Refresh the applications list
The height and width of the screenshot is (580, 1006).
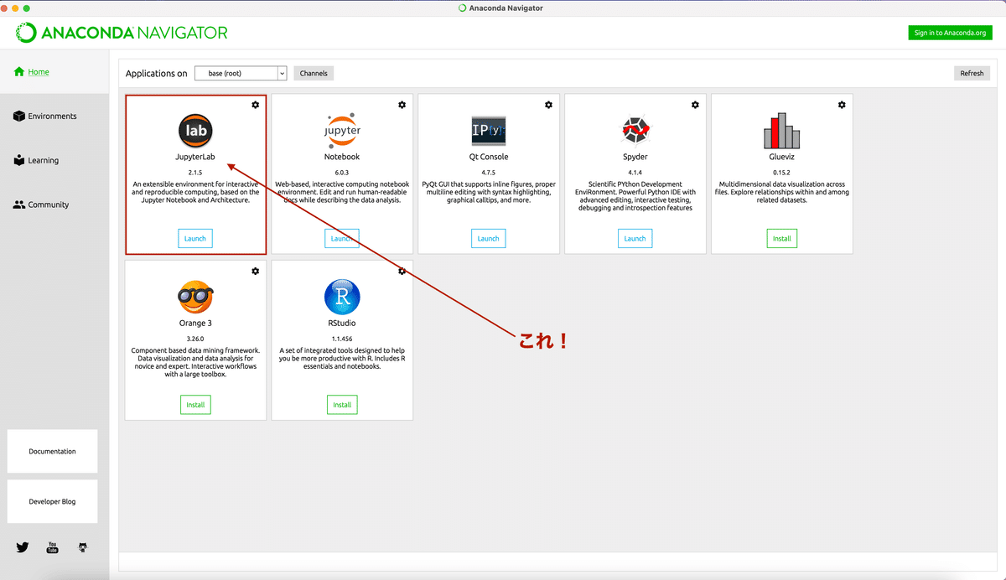[972, 73]
